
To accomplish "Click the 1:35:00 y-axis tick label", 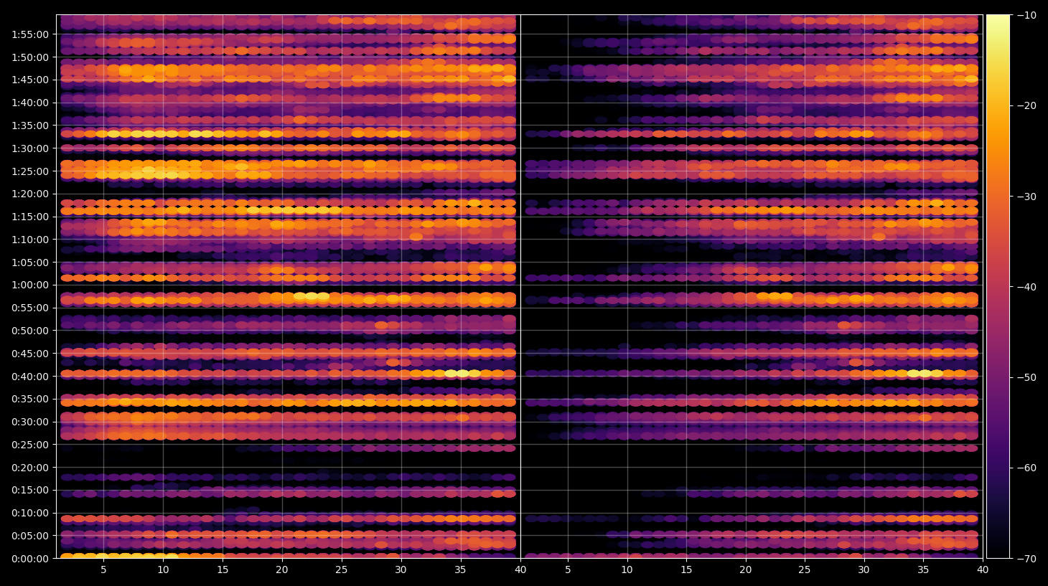I will click(x=30, y=126).
